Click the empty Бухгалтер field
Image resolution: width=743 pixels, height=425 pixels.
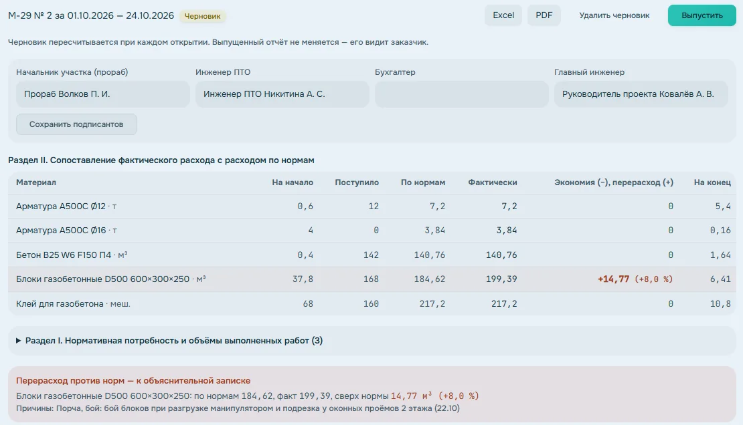pos(462,94)
